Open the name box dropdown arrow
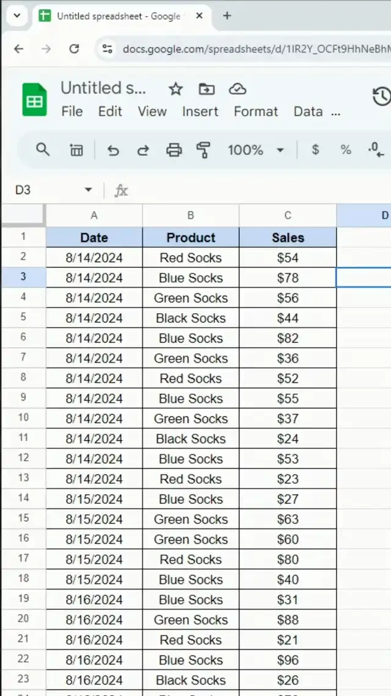391x696 pixels. point(88,190)
